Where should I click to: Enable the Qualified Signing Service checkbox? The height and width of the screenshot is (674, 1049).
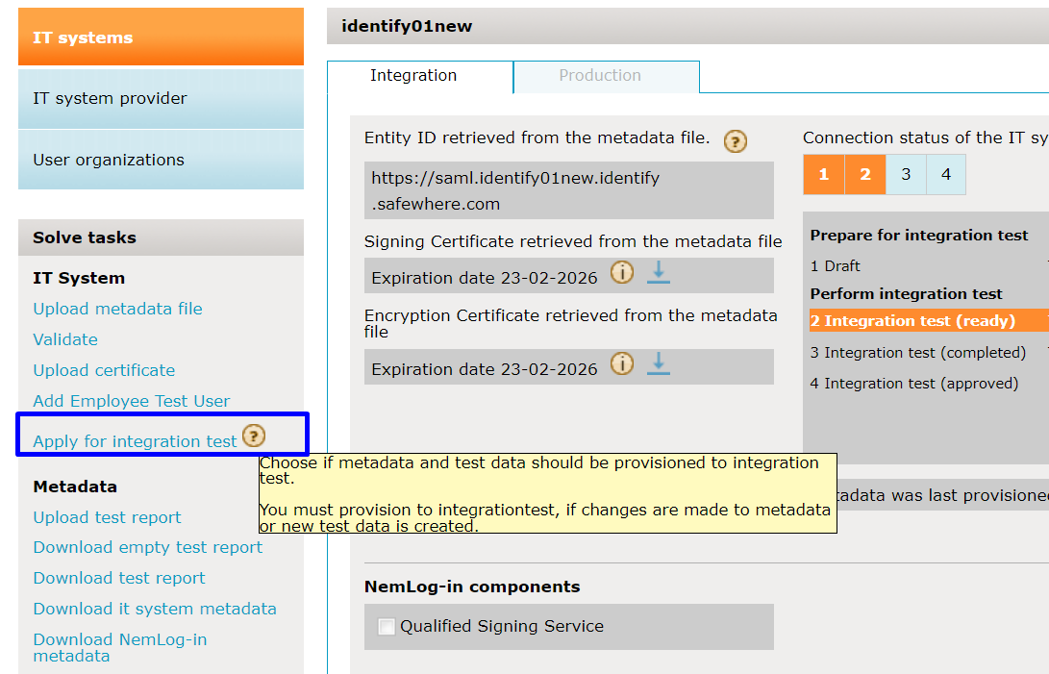click(386, 627)
